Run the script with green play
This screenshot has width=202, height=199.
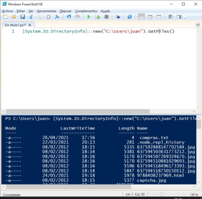[x=89, y=17]
